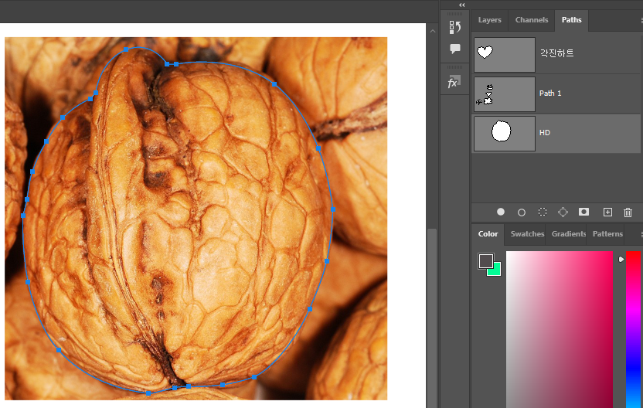Open the Paths panel options menu
The image size is (643, 408).
641,20
